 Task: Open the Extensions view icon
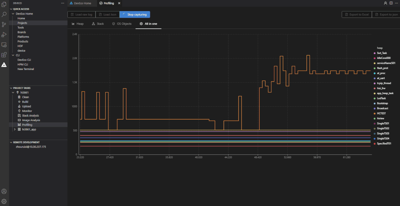point(4,55)
